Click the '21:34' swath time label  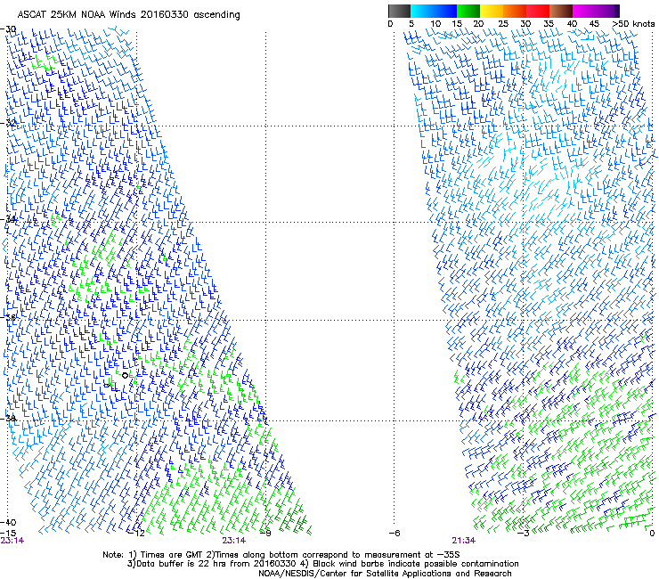tap(464, 541)
